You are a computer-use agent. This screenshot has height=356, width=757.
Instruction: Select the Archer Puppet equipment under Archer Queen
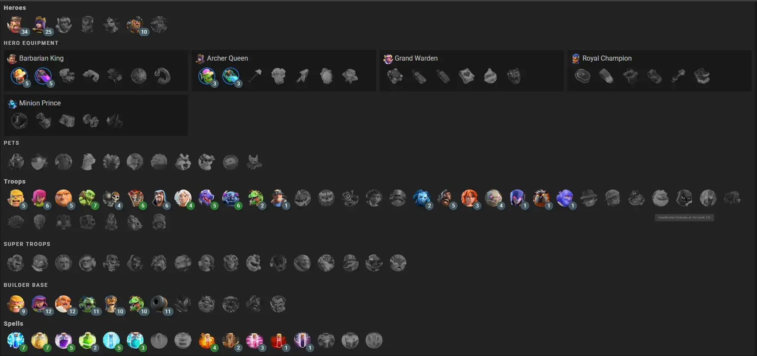(206, 76)
